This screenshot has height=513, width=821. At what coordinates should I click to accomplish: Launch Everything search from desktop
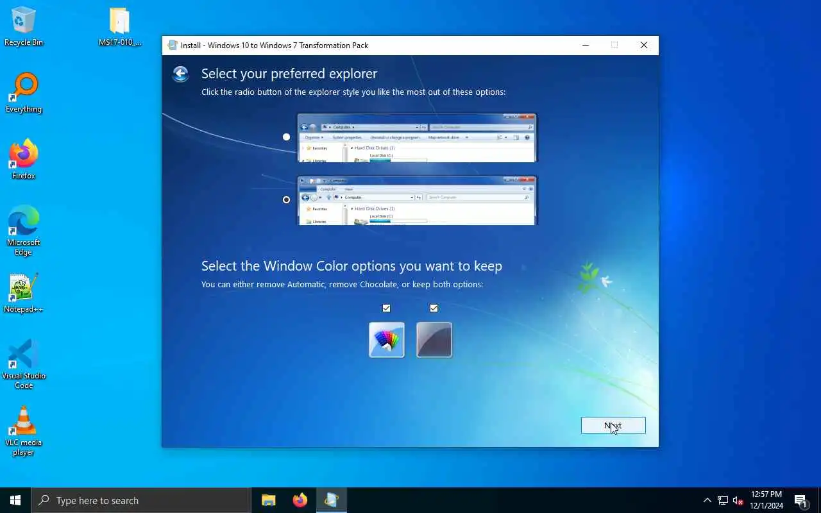tap(24, 94)
